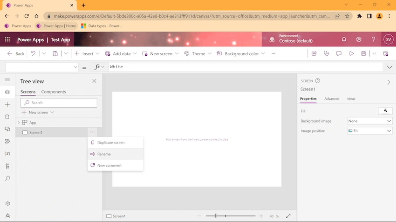Open the Power Automate icon in left rail
Screen dimensions: 396x222
pos(7,141)
